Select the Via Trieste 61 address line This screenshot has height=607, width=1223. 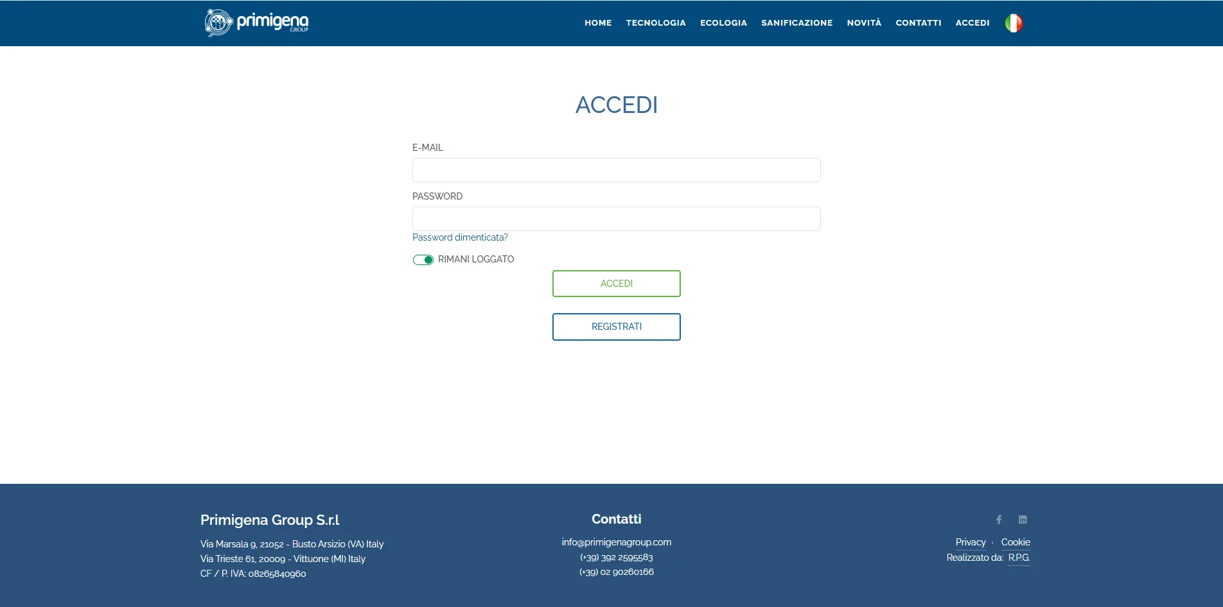coord(283,559)
